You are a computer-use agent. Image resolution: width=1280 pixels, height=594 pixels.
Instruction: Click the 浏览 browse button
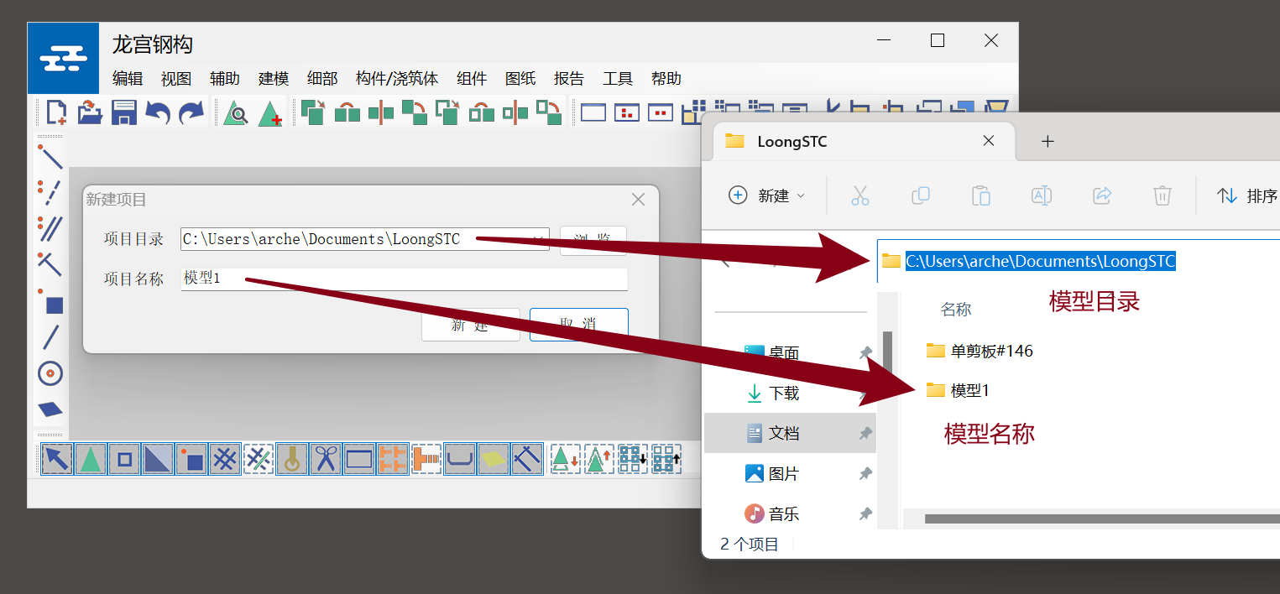593,239
